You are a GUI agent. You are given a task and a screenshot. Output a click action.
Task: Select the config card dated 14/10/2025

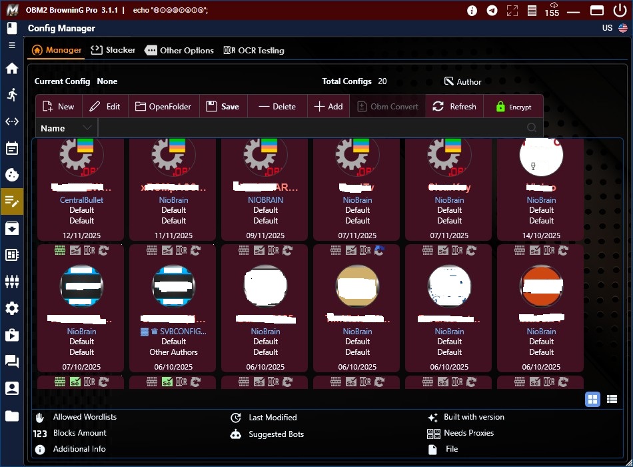tap(540, 189)
